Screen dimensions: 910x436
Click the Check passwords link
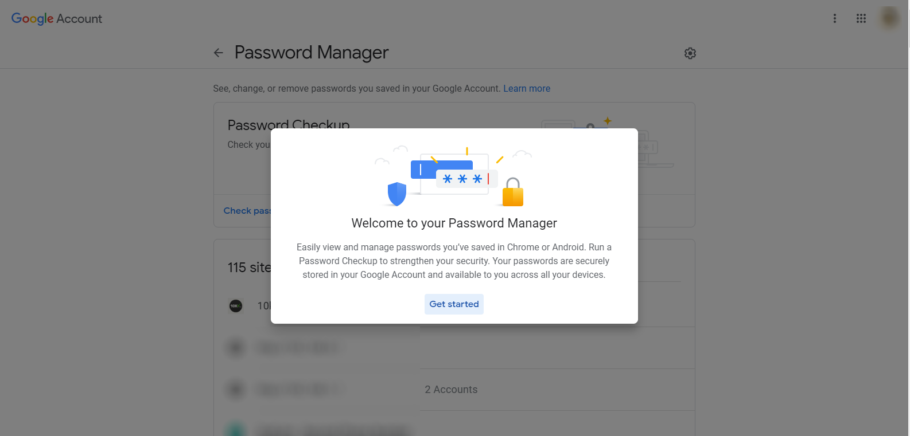pyautogui.click(x=247, y=211)
